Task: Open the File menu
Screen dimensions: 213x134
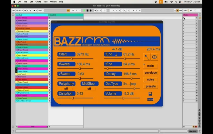Action: coord(25,2)
